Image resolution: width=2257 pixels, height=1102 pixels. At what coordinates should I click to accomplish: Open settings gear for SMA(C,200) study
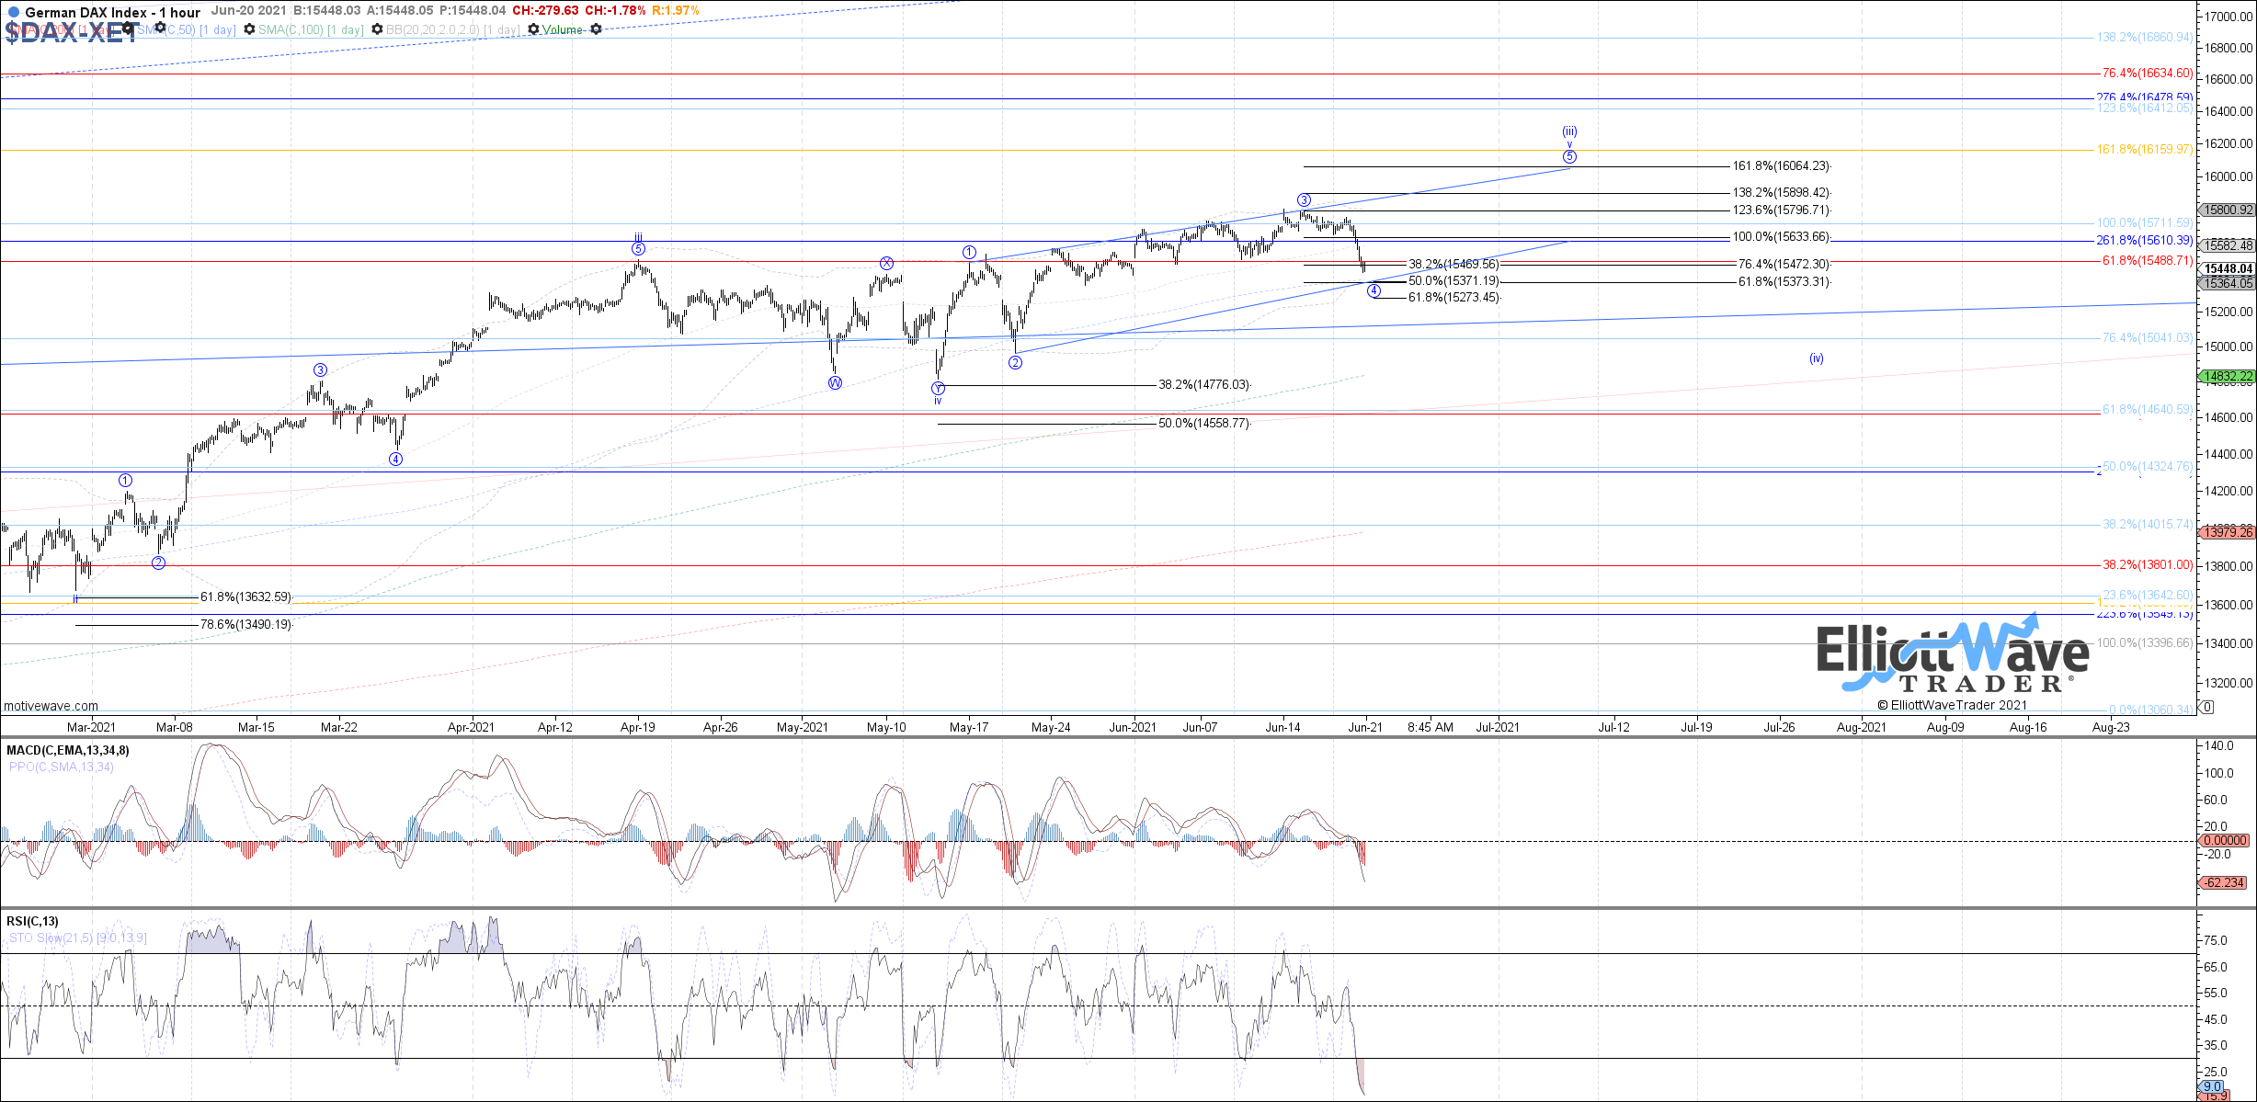[x=128, y=29]
